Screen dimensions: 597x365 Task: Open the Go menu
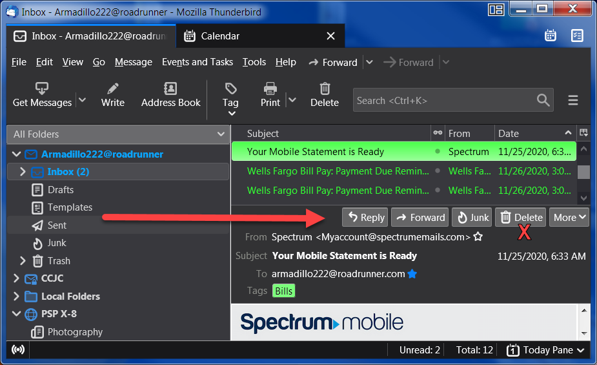click(x=99, y=62)
